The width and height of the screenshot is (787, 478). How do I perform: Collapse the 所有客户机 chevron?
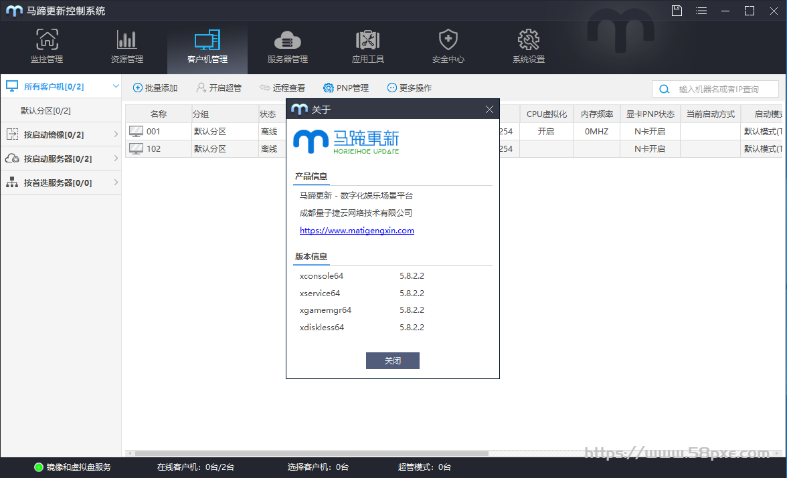116,86
